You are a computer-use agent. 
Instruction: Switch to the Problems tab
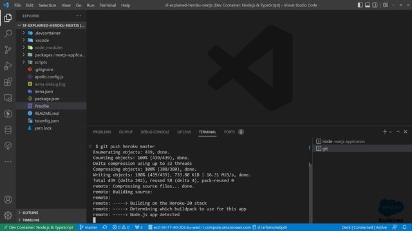pyautogui.click(x=102, y=132)
